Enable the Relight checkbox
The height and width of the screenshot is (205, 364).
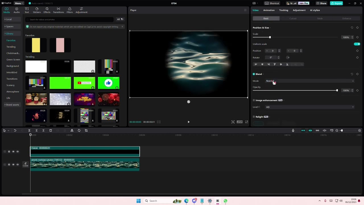254,117
